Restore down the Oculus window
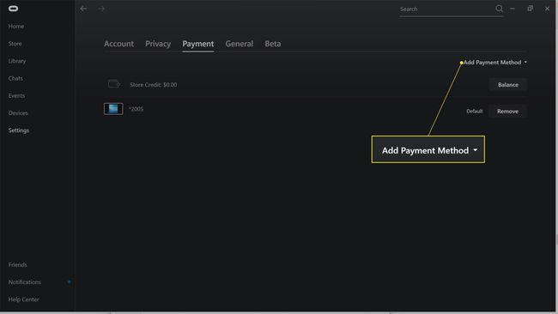558x314 pixels. pos(531,9)
